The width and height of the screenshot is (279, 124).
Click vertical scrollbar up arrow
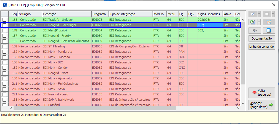243,20
